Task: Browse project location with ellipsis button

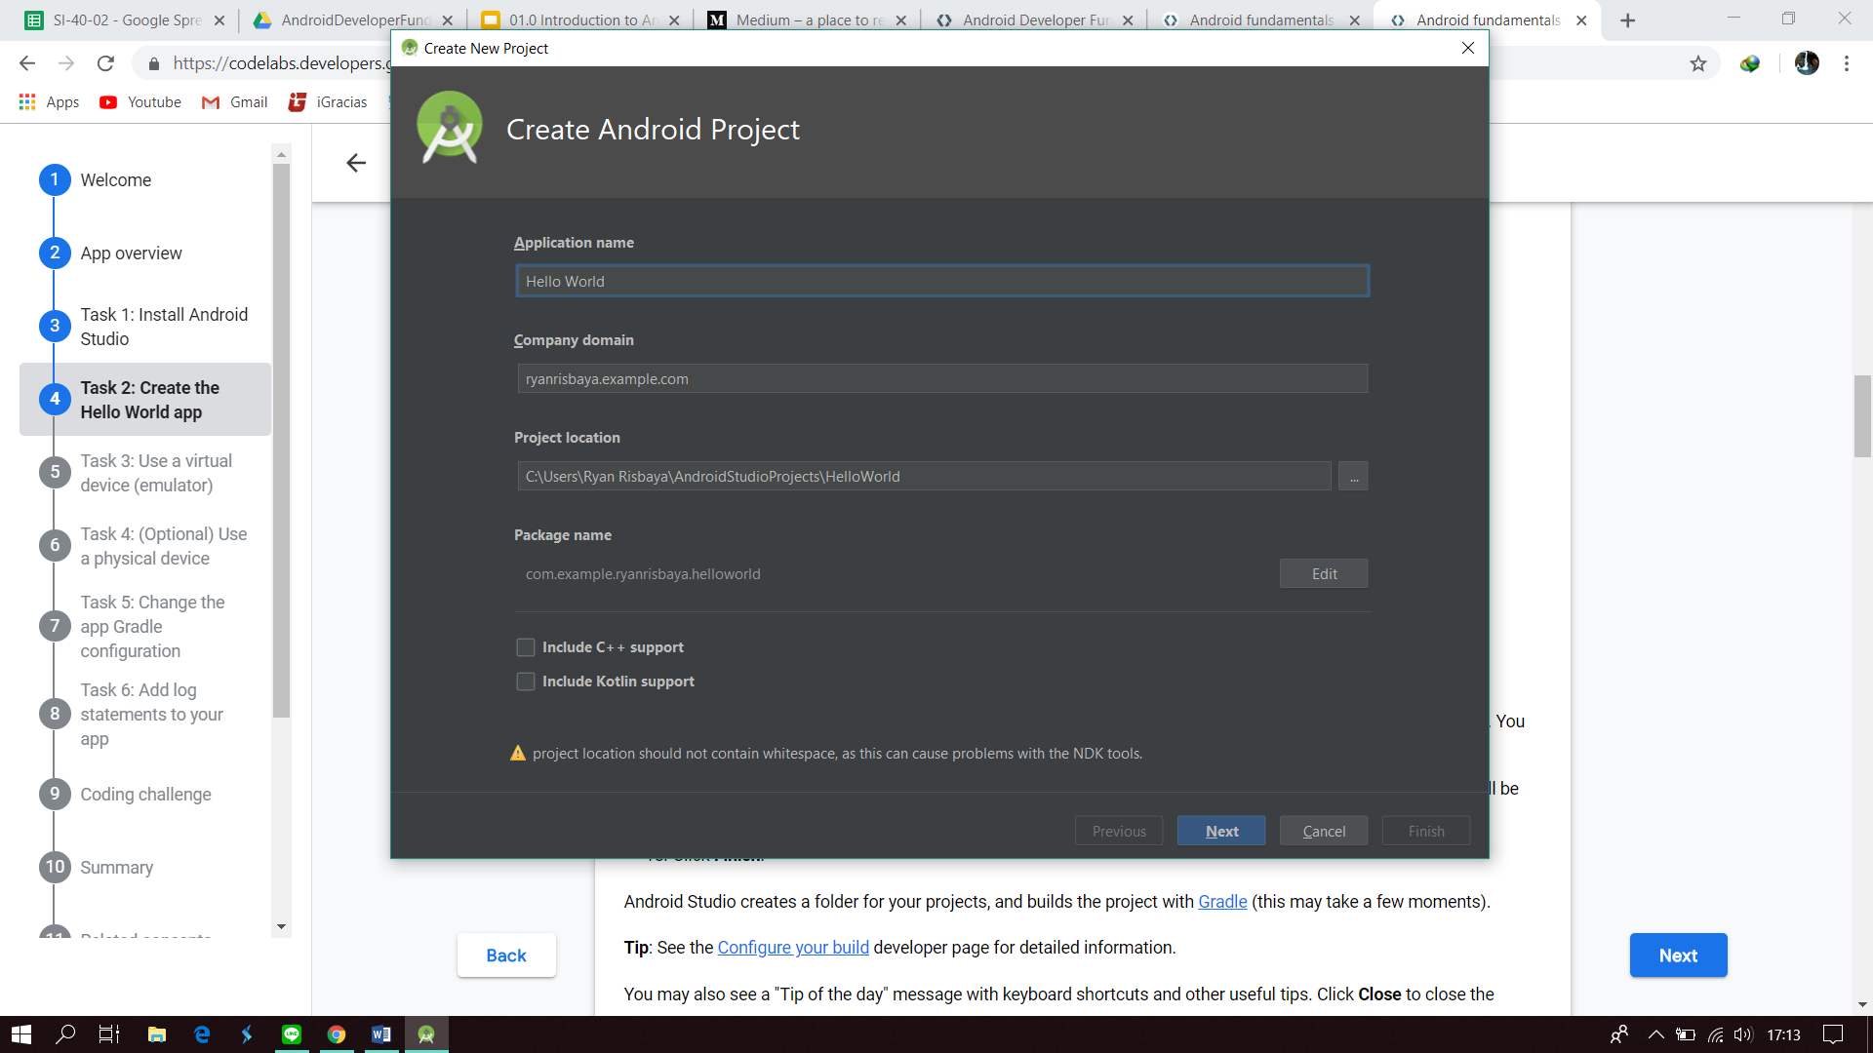Action: (1353, 477)
